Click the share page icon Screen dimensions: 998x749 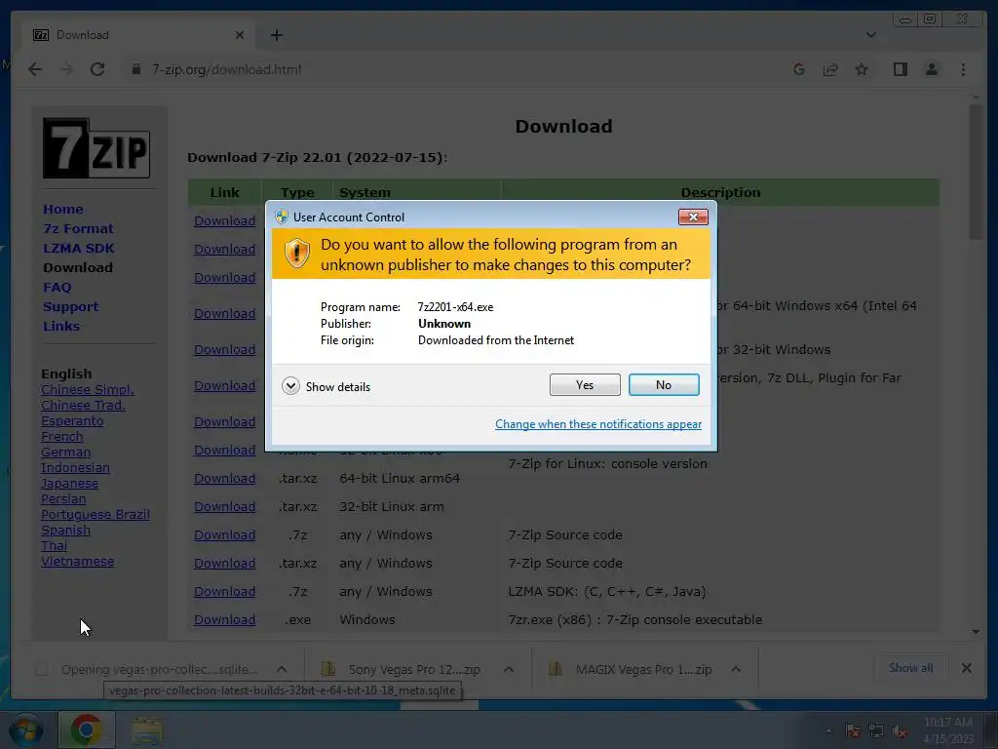(830, 69)
